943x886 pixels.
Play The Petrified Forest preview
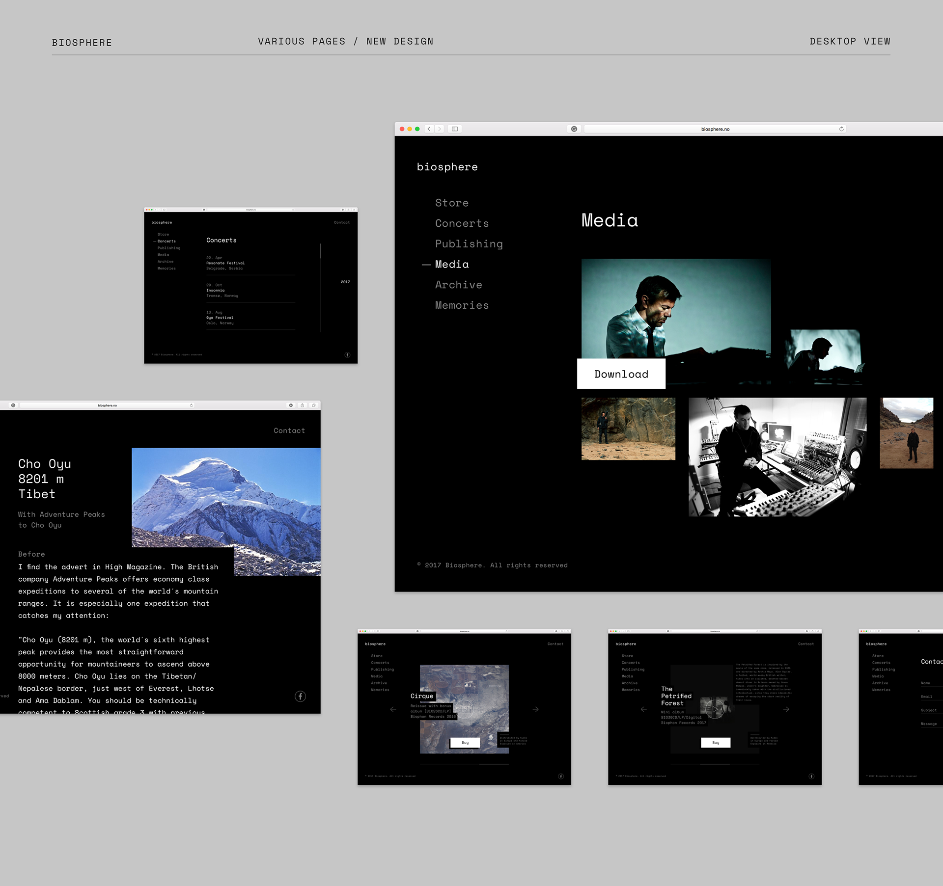715,709
